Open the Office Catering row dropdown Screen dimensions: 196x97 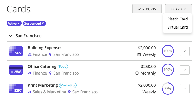[x=185, y=70]
